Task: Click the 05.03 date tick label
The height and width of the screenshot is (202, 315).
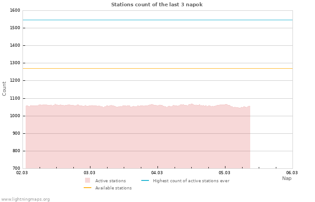Action: click(x=225, y=173)
